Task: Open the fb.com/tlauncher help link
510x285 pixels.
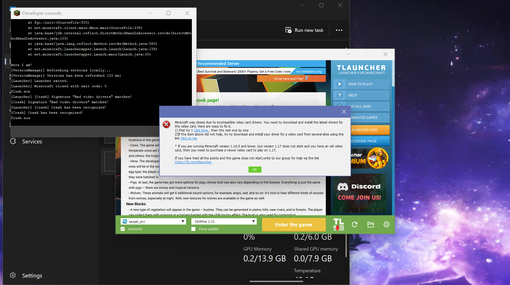Action: tap(193, 162)
